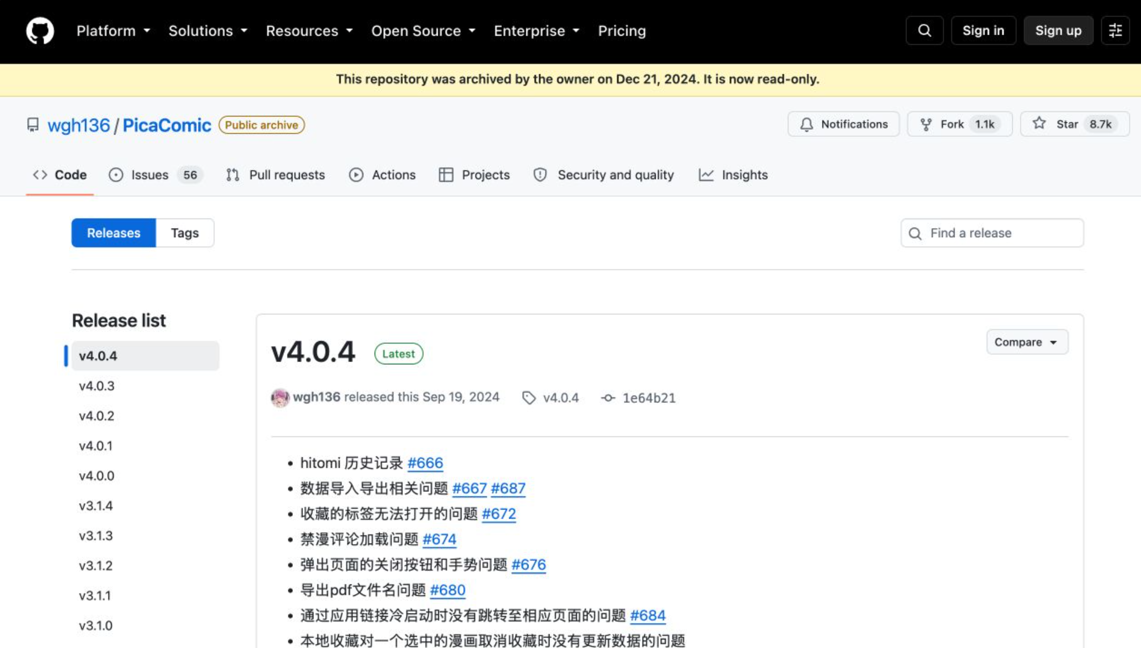
Task: Open the v4.0.4 release title heading
Action: point(313,352)
